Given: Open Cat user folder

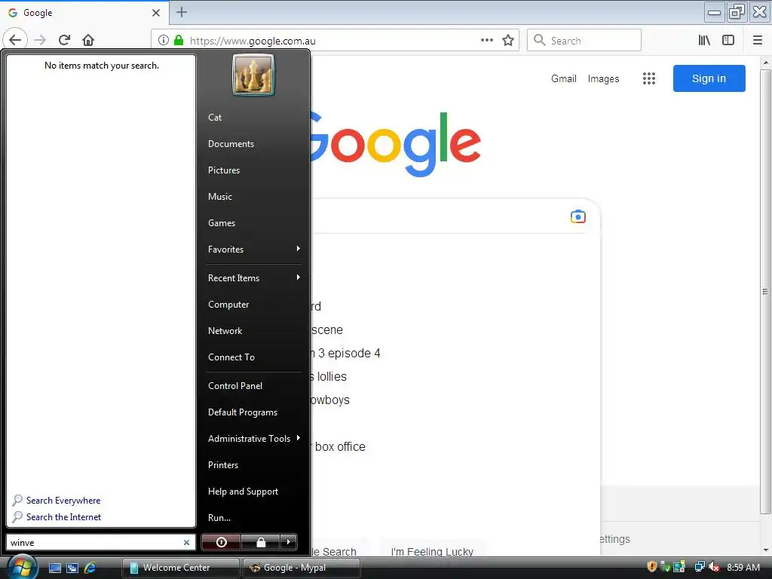Looking at the screenshot, I should pyautogui.click(x=214, y=117).
